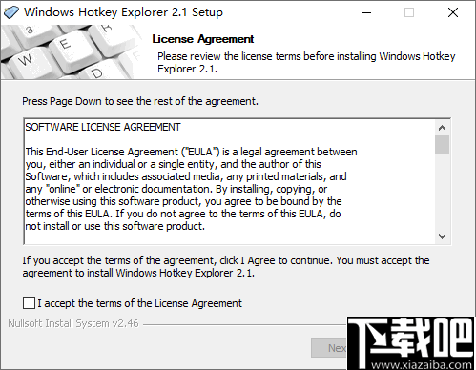Click the 'Please review the license terms' text
This screenshot has height=370, width=476.
tap(306, 63)
